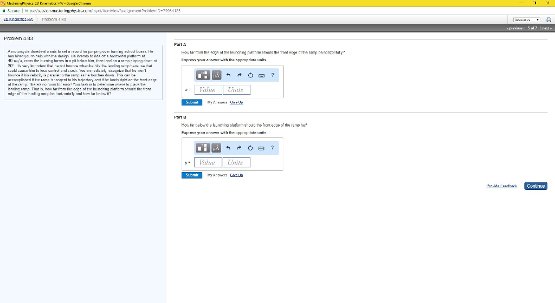Viewport: 555px width, 303px height.
Task: Open the help question mark in Part B
Action: pyautogui.click(x=272, y=148)
